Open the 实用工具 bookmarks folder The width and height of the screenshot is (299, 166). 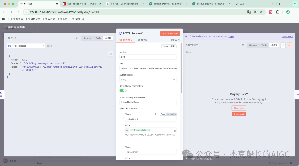click(78, 19)
